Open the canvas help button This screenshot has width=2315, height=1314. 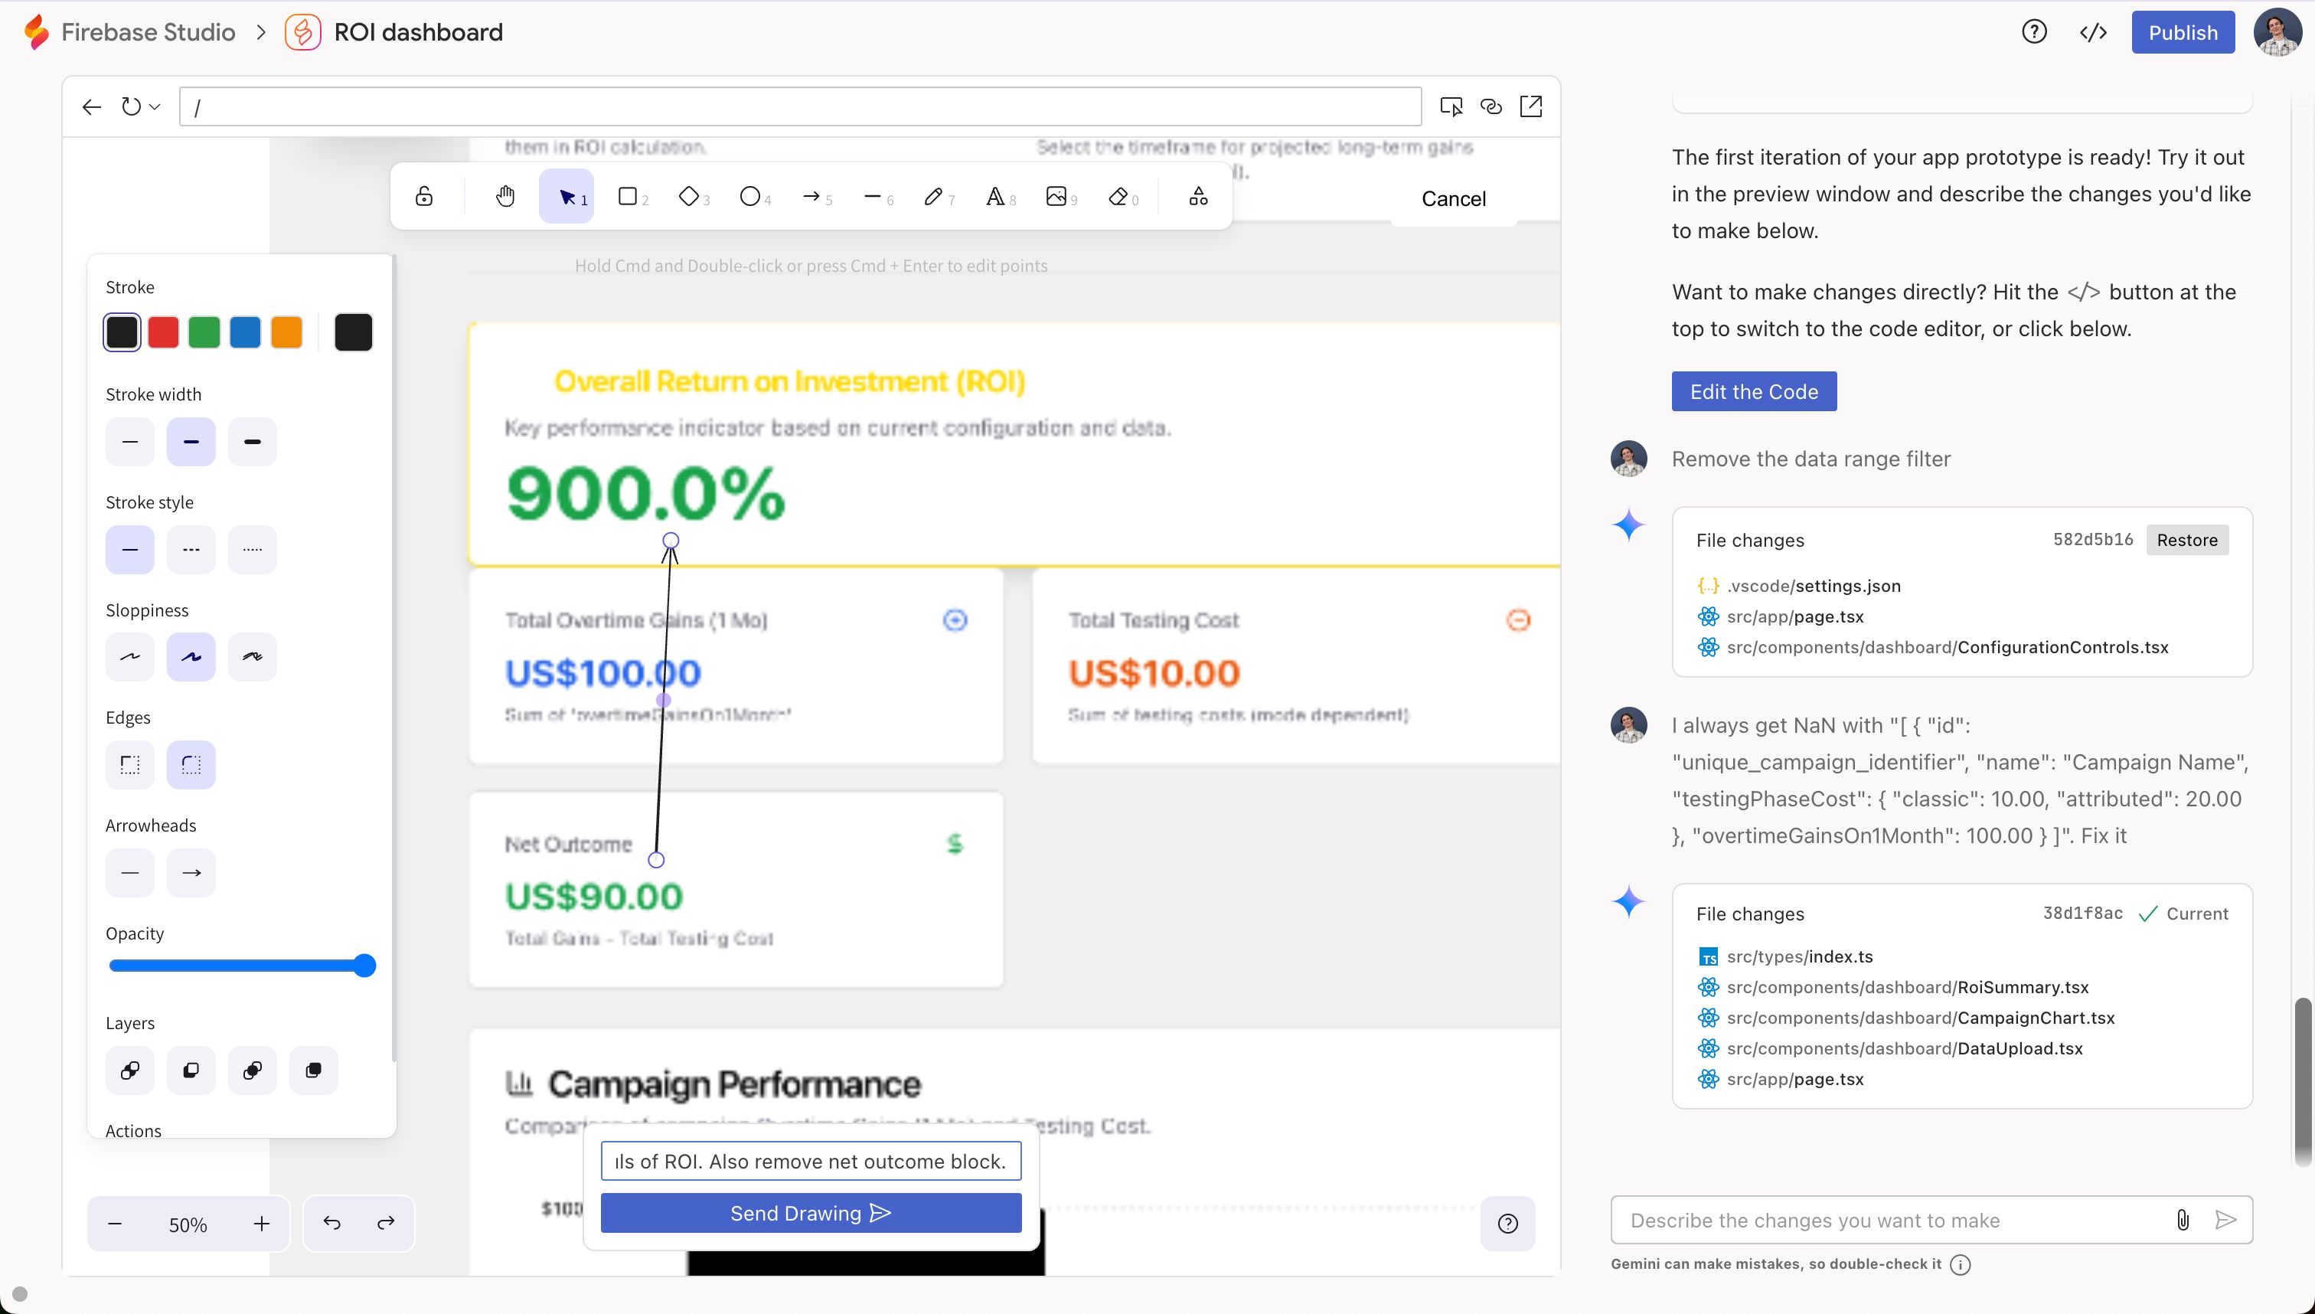tap(1507, 1224)
